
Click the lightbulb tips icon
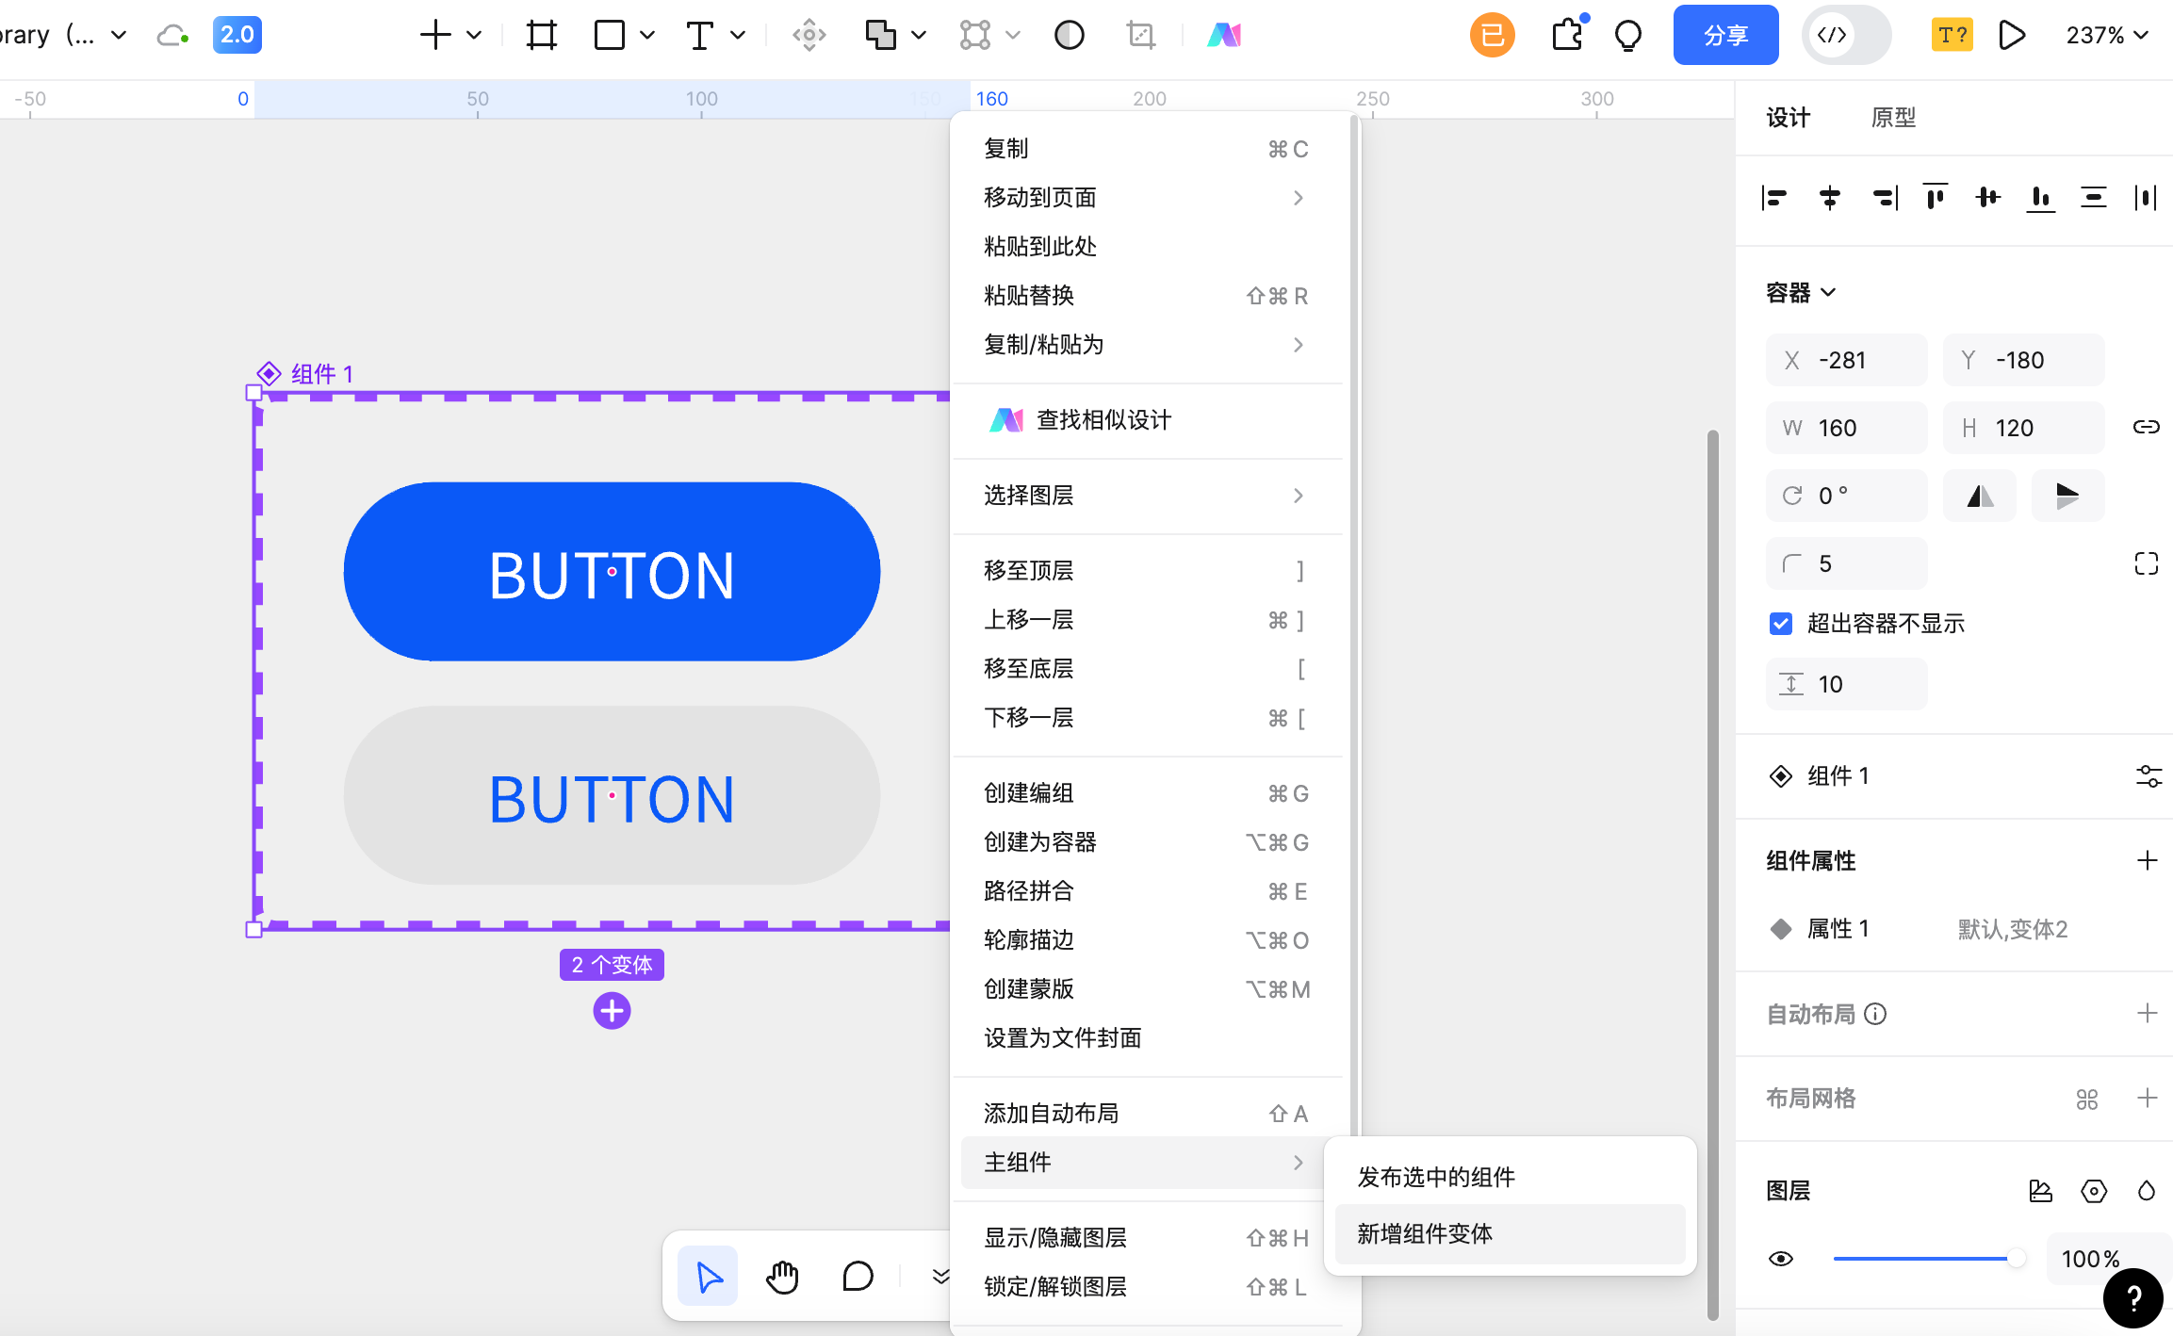(1628, 36)
